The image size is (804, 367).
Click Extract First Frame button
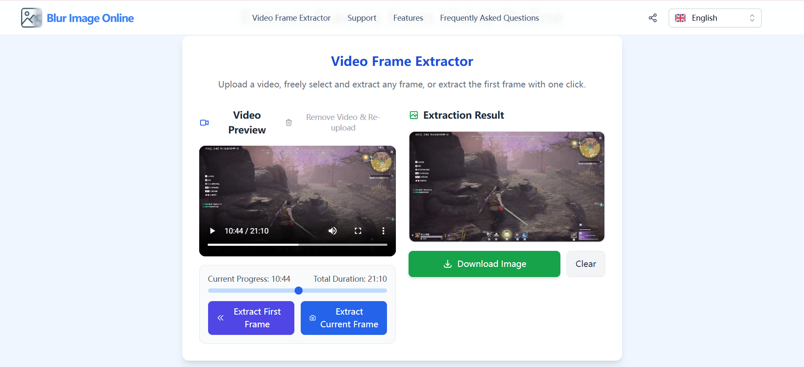[x=251, y=318]
